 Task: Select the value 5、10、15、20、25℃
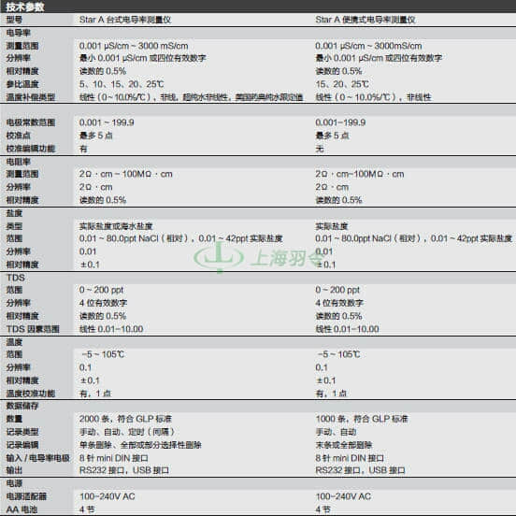coord(122,84)
